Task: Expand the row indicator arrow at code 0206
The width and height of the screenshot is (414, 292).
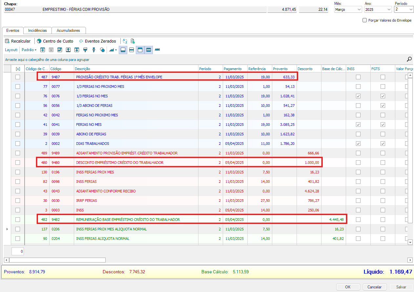Action: (x=7, y=229)
